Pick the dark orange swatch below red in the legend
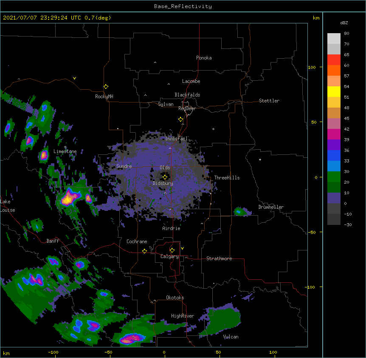This screenshot has height=358, width=366. click(x=334, y=70)
